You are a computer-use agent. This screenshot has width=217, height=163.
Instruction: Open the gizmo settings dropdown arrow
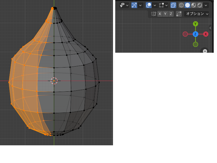tap(140, 5)
